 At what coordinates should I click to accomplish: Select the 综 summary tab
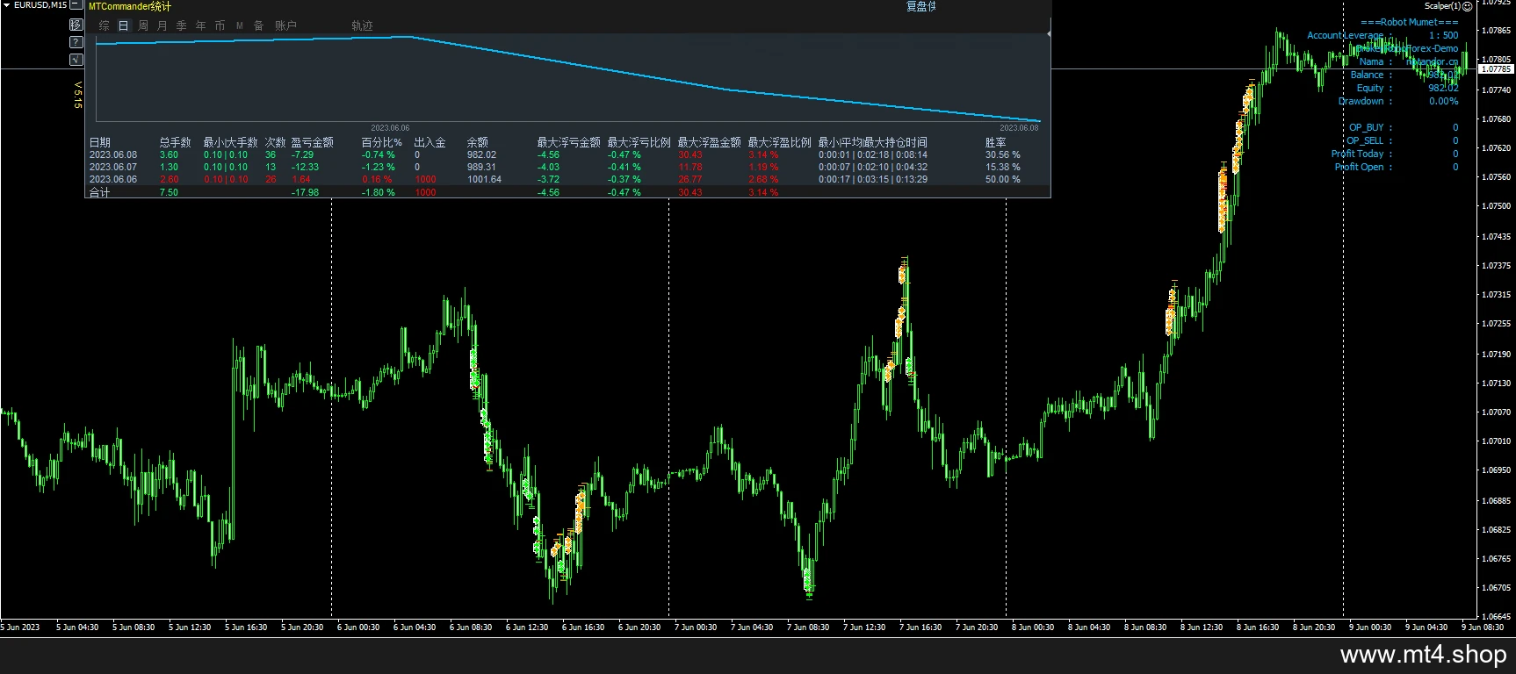click(105, 25)
